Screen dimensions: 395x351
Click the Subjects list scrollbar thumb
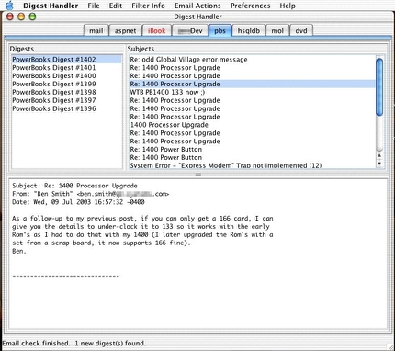point(379,87)
